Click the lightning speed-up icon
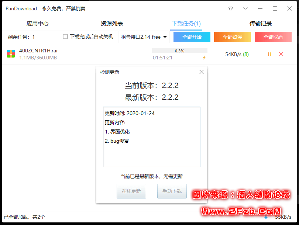The height and width of the screenshot is (225, 299). [x=204, y=58]
